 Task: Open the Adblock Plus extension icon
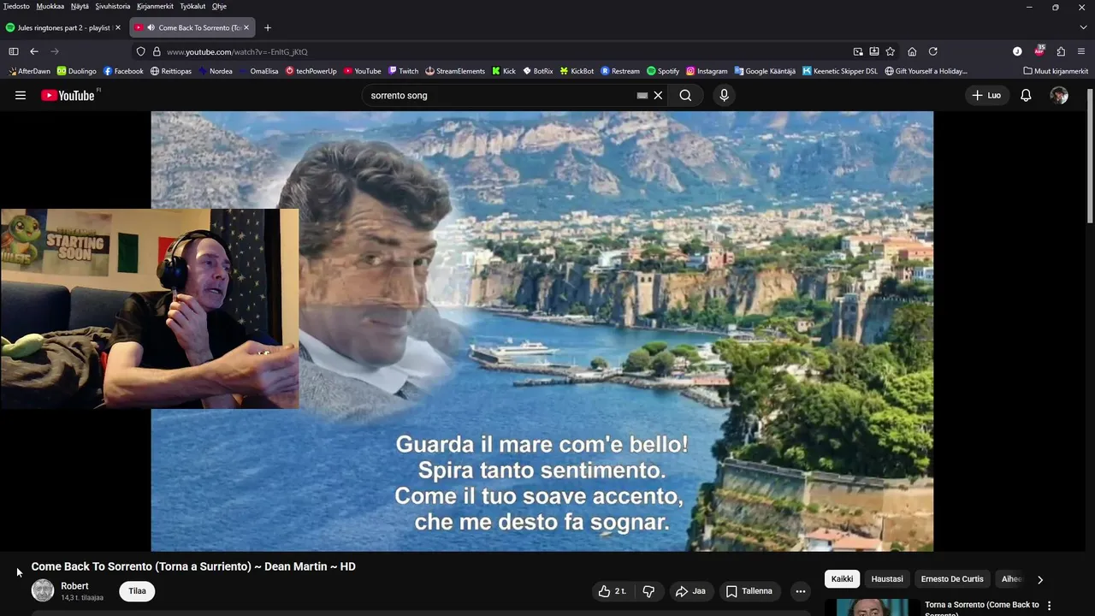click(1039, 51)
